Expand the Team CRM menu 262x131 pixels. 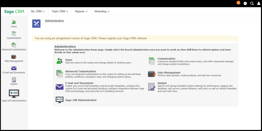pyautogui.click(x=60, y=11)
